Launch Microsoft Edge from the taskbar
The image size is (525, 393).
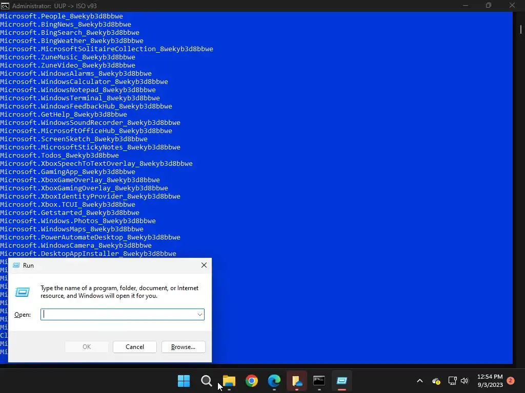pyautogui.click(x=274, y=381)
